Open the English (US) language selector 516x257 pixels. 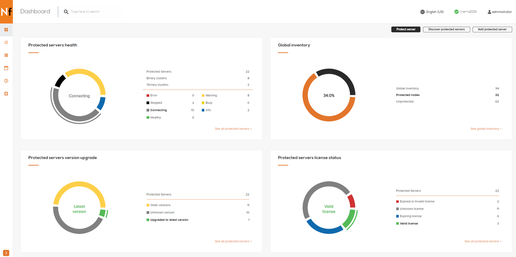pos(434,12)
